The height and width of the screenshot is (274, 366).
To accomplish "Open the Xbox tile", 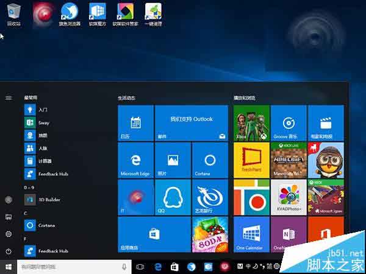I will 251,123.
